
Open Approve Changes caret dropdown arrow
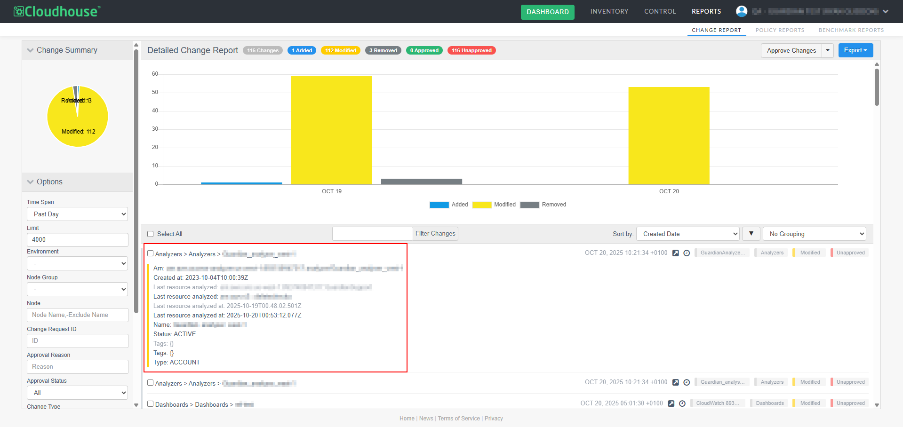(x=828, y=50)
